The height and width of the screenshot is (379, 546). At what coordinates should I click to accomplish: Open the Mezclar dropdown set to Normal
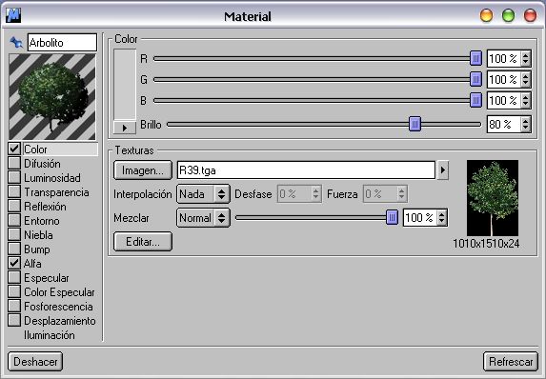point(203,218)
